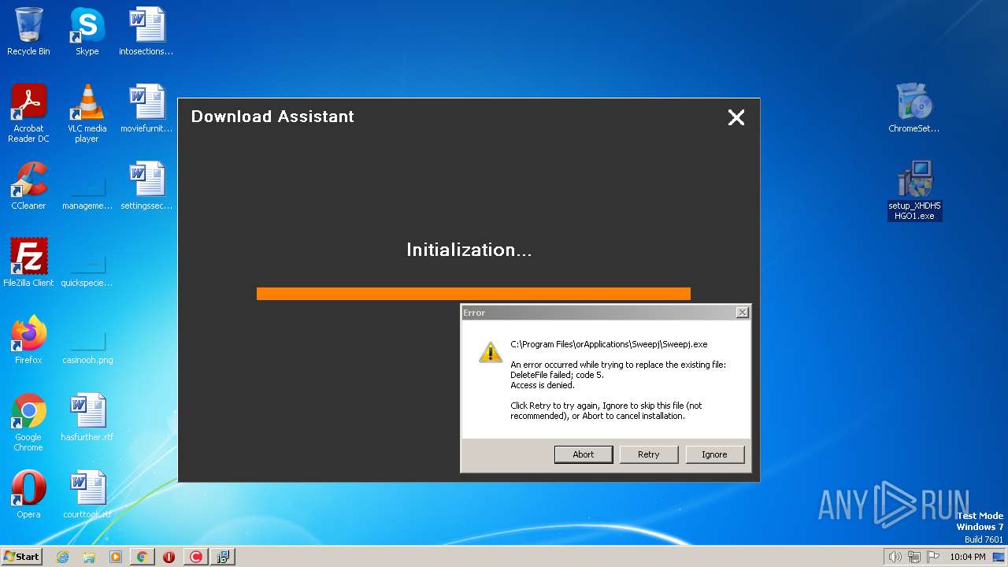
Task: Select the setup_XHDH5HGO1.exe desktop icon
Action: 914,191
